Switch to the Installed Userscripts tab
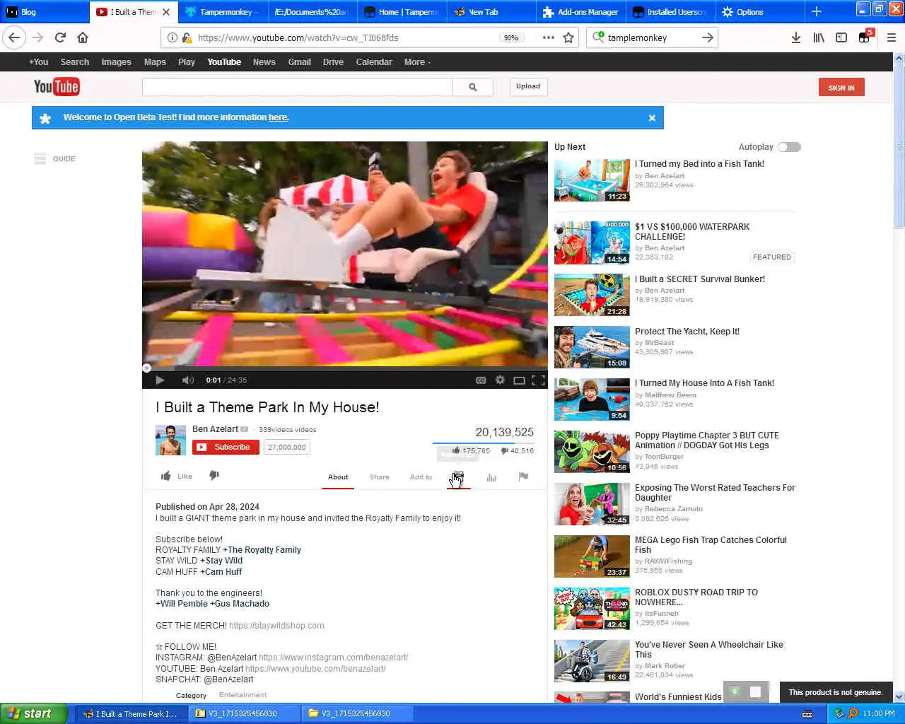Image resolution: width=905 pixels, height=724 pixels. pos(670,12)
